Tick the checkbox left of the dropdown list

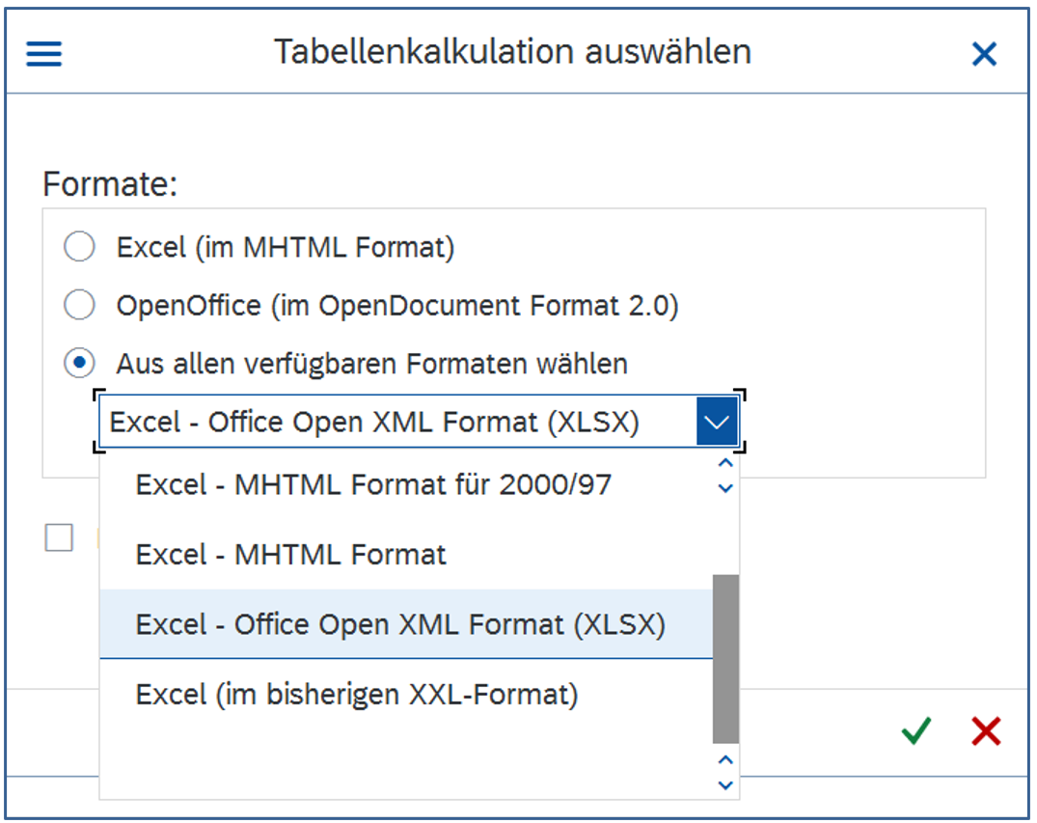59,537
